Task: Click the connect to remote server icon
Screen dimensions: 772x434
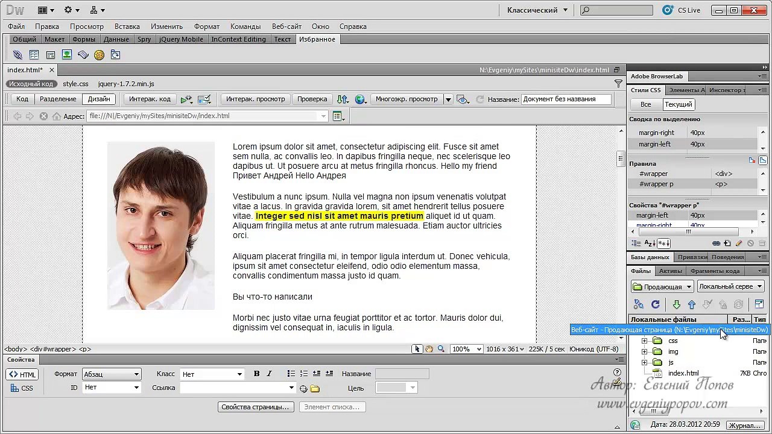Action: [x=639, y=304]
